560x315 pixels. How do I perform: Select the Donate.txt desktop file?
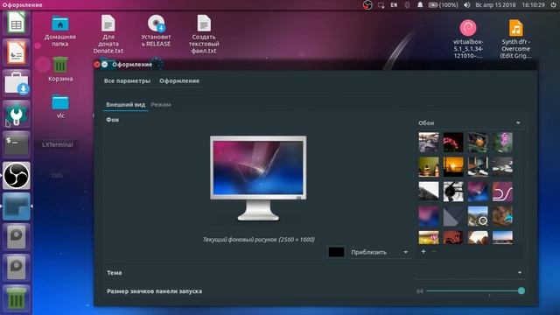point(108,34)
